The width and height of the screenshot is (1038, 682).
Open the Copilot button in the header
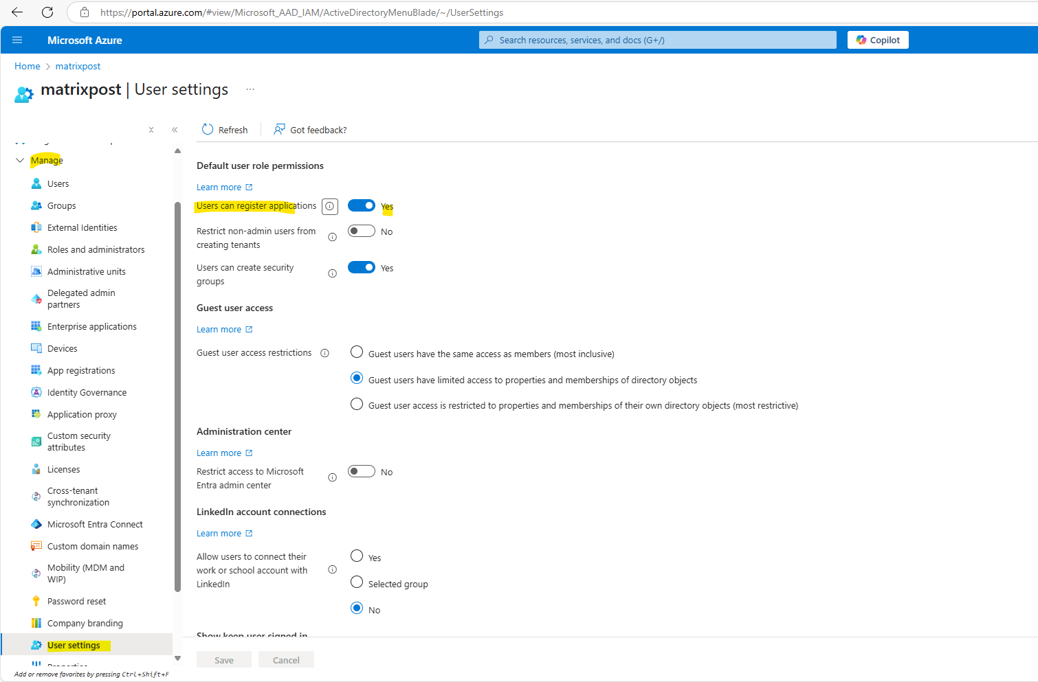click(x=878, y=40)
